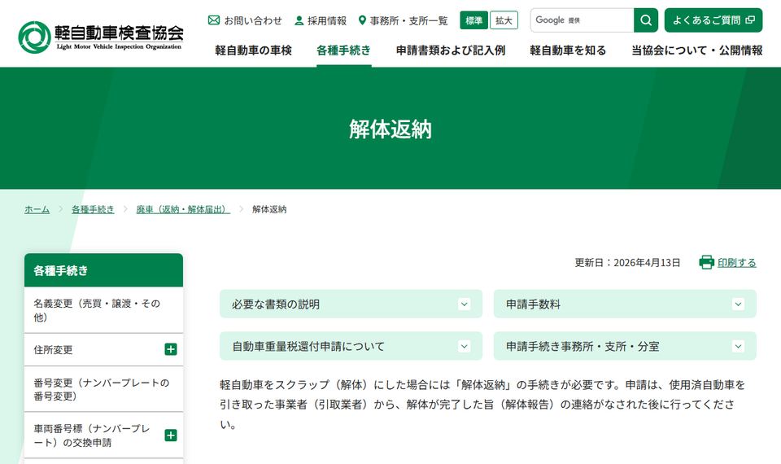The image size is (781, 464).
Task: Open 各種手続き menu
Action: pyautogui.click(x=343, y=50)
